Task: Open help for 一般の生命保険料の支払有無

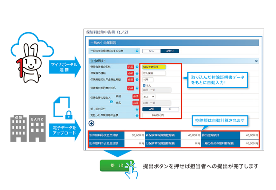Action: point(137,51)
